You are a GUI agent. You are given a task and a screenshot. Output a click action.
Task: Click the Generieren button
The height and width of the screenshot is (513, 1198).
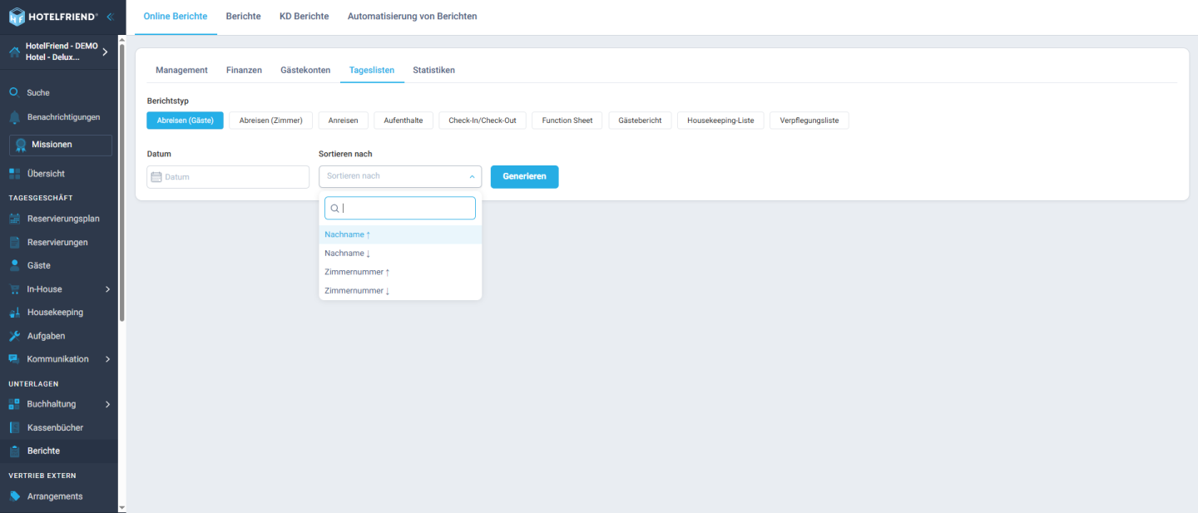point(524,176)
